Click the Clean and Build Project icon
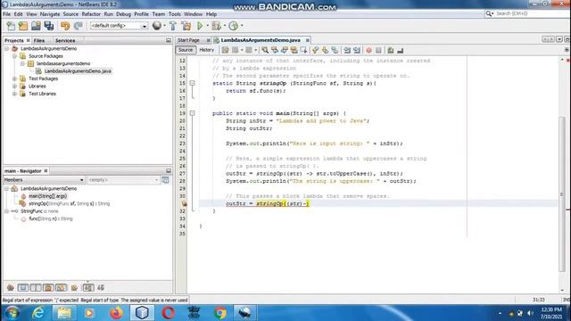 [186, 26]
